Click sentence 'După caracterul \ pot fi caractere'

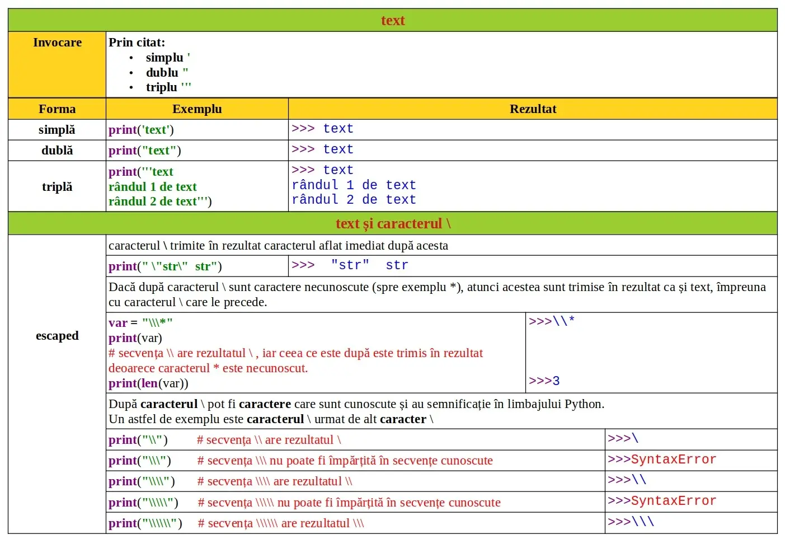(x=356, y=404)
